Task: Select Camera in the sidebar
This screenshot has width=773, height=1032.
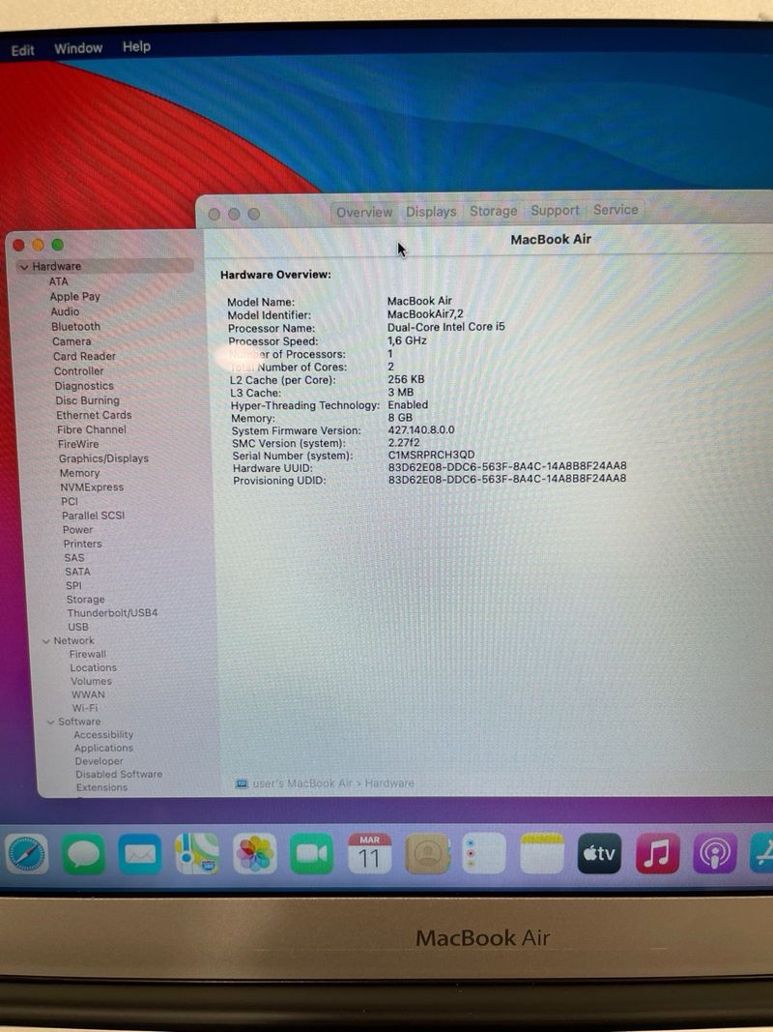Action: click(x=71, y=341)
